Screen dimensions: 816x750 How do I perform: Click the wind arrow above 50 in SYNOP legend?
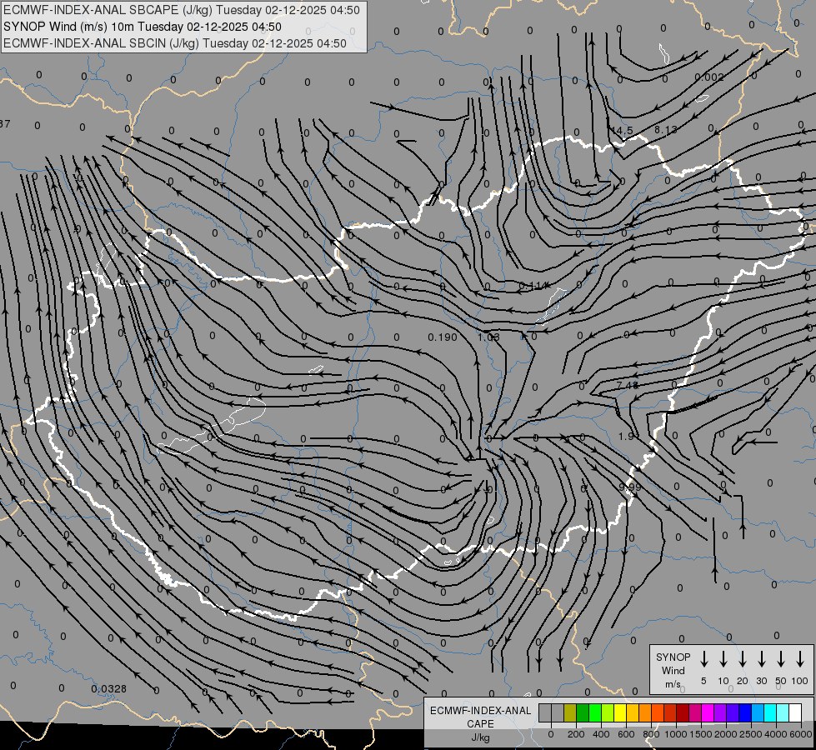[x=781, y=659]
